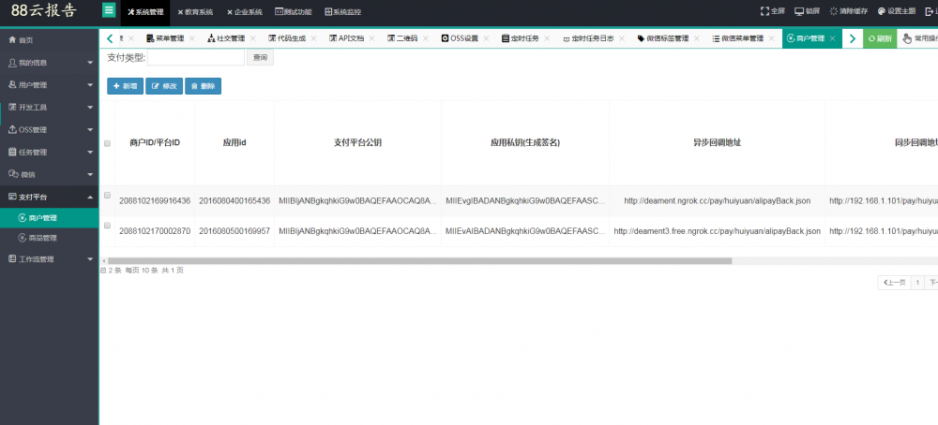Click the 任务管理 calendar icon in sidebar
This screenshot has width=938, height=425.
(x=12, y=152)
